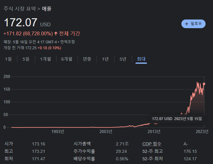
Task: Click the +171.82 (68,728.00%) change text
Action: pos(28,33)
